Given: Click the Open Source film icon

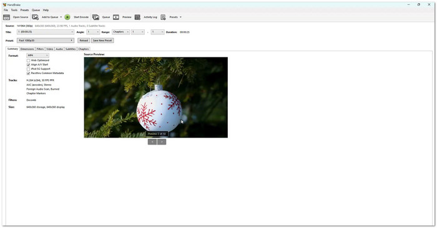Looking at the screenshot, I should pos(6,17).
